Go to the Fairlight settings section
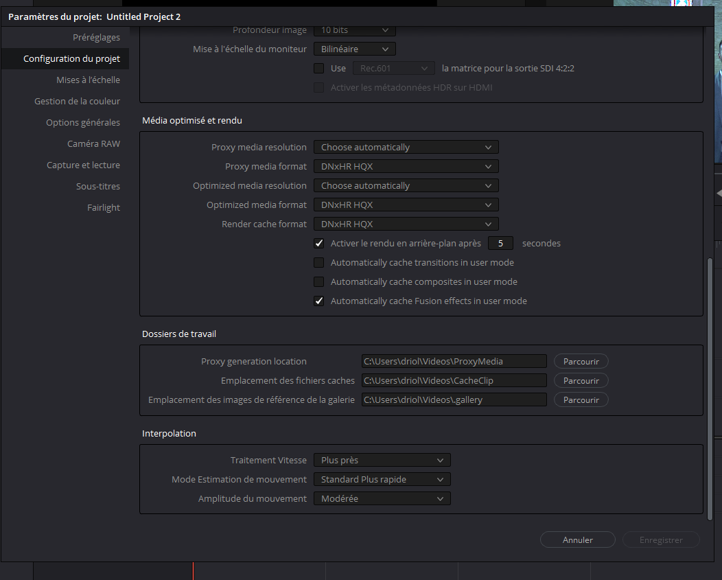Image resolution: width=722 pixels, height=580 pixels. click(x=104, y=207)
